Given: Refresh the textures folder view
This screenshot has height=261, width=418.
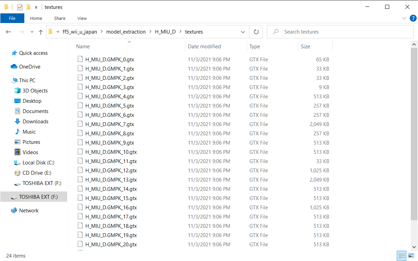Looking at the screenshot, I should 256,32.
